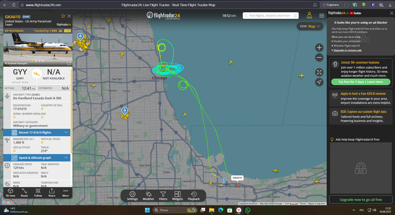Image resolution: width=395 pixels, height=215 pixels.
Task: Click Try free for 7 days button
Action: click(361, 82)
